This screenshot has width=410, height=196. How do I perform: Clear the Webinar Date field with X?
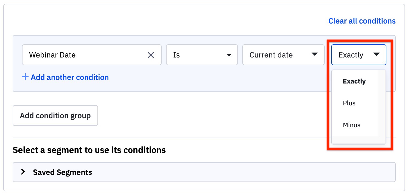[151, 55]
